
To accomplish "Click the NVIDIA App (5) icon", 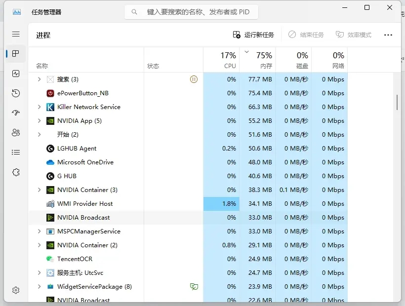I will 50,121.
